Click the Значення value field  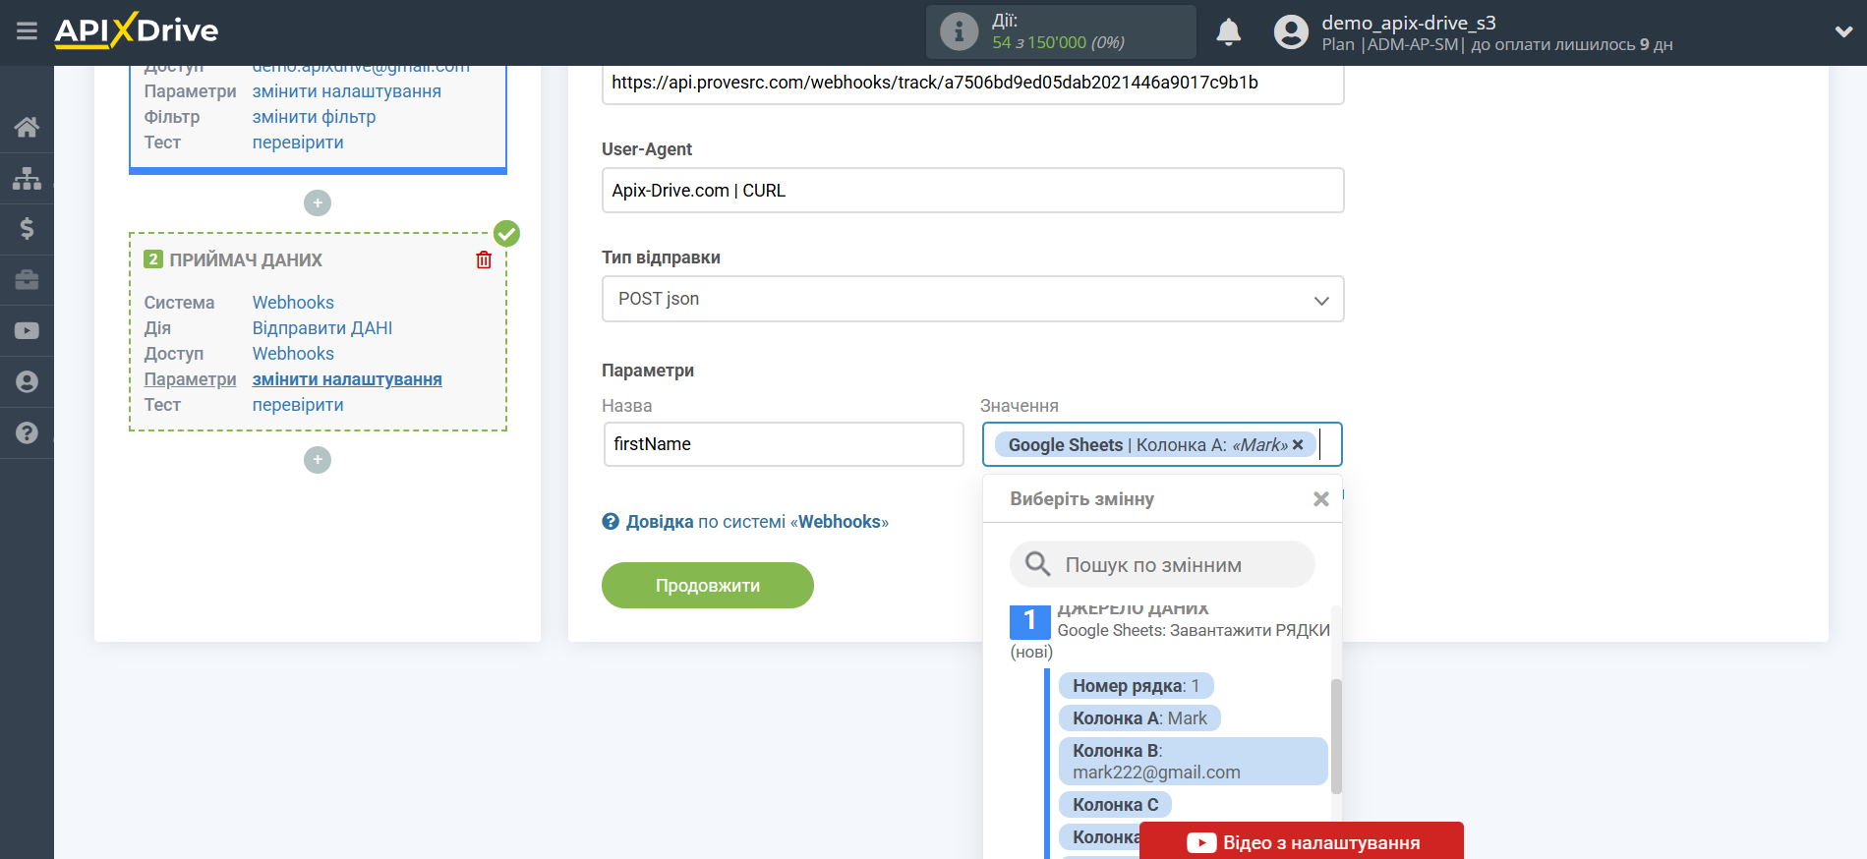(1162, 444)
